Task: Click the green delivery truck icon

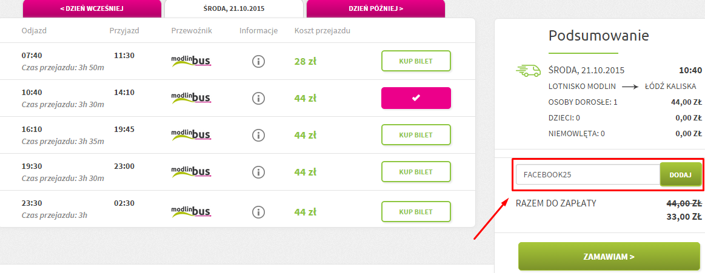Action: click(528, 70)
